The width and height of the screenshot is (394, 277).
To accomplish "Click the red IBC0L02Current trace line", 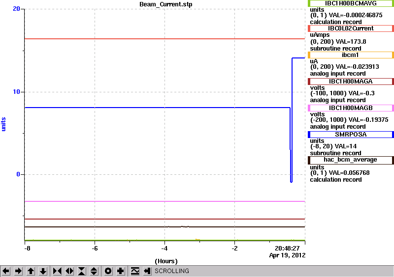I will click(164, 39).
